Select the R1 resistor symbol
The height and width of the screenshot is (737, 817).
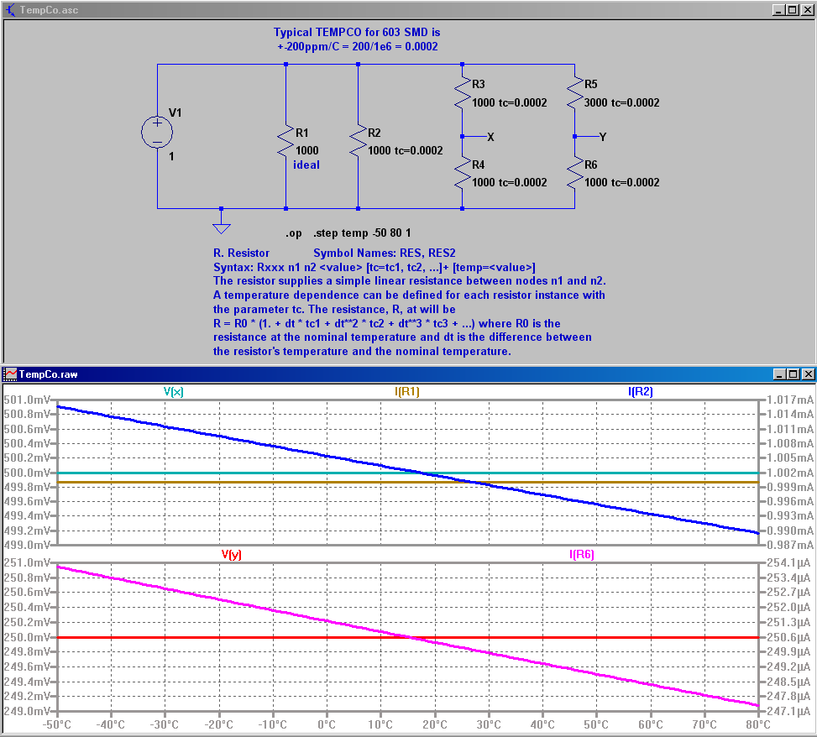[x=285, y=142]
